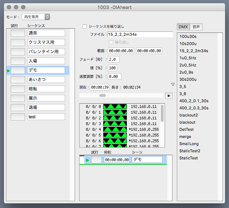Click the 192.168.0.11 address in row 0/ 0/ 2
Image resolution: width=229 pixels, height=208 pixels.
pyautogui.click(x=144, y=118)
